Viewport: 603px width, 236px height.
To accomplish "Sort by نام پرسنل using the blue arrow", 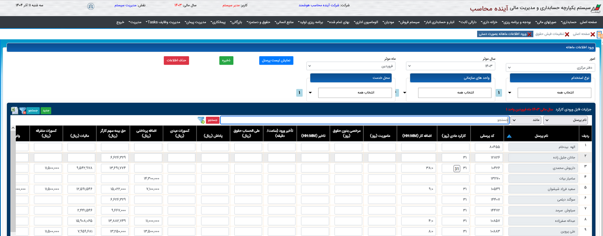I will point(509,136).
